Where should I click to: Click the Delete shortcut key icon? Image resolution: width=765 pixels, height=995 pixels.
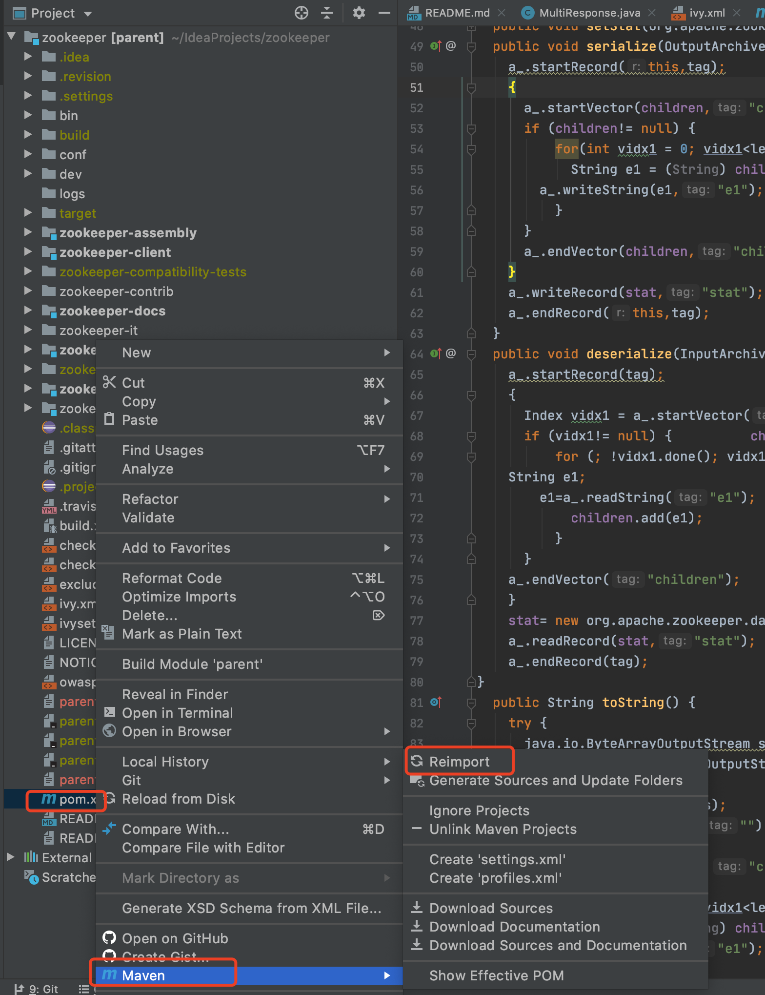tap(379, 615)
